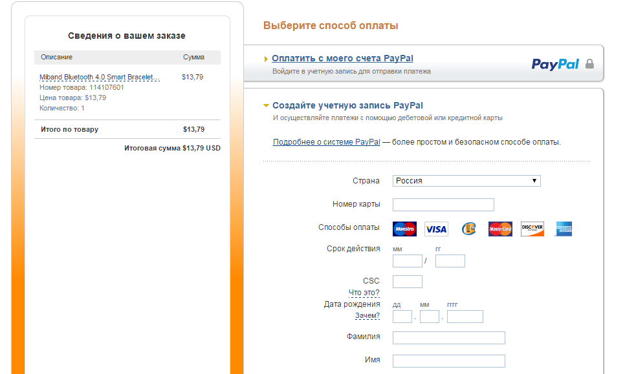This screenshot has width=625, height=374.
Task: Click the Maestro card icon
Action: pos(404,229)
